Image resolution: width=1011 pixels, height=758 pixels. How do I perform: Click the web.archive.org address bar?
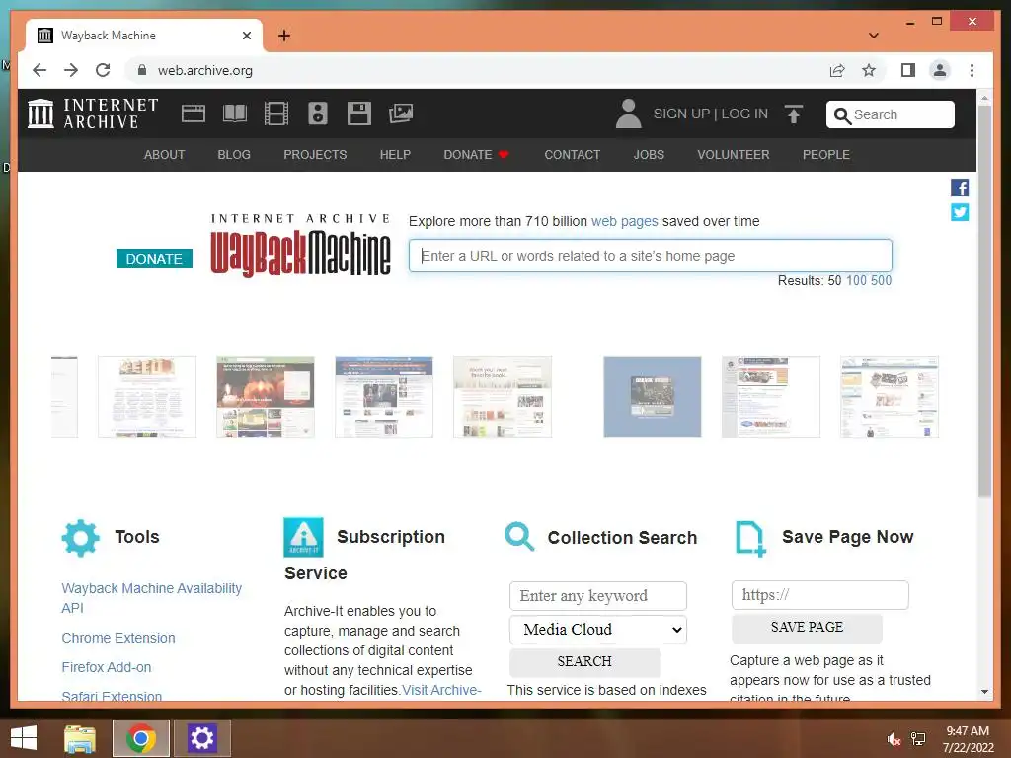pos(477,70)
